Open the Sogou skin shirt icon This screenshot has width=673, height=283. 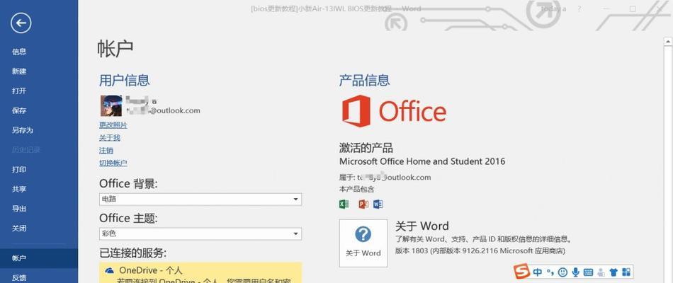(613, 272)
